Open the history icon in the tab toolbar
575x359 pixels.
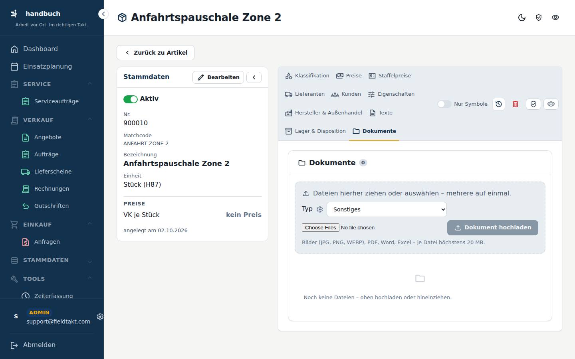tap(499, 104)
